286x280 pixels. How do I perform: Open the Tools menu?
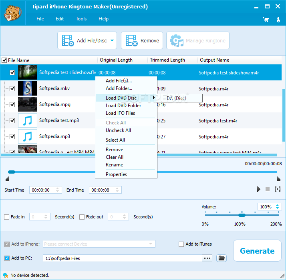click(81, 19)
